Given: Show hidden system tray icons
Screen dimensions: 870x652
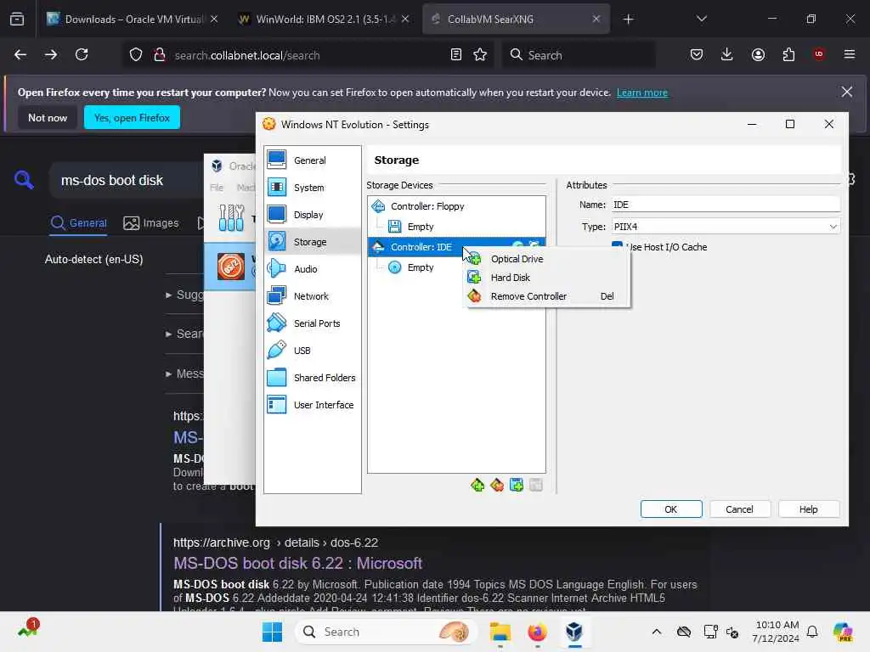Looking at the screenshot, I should pyautogui.click(x=657, y=632).
